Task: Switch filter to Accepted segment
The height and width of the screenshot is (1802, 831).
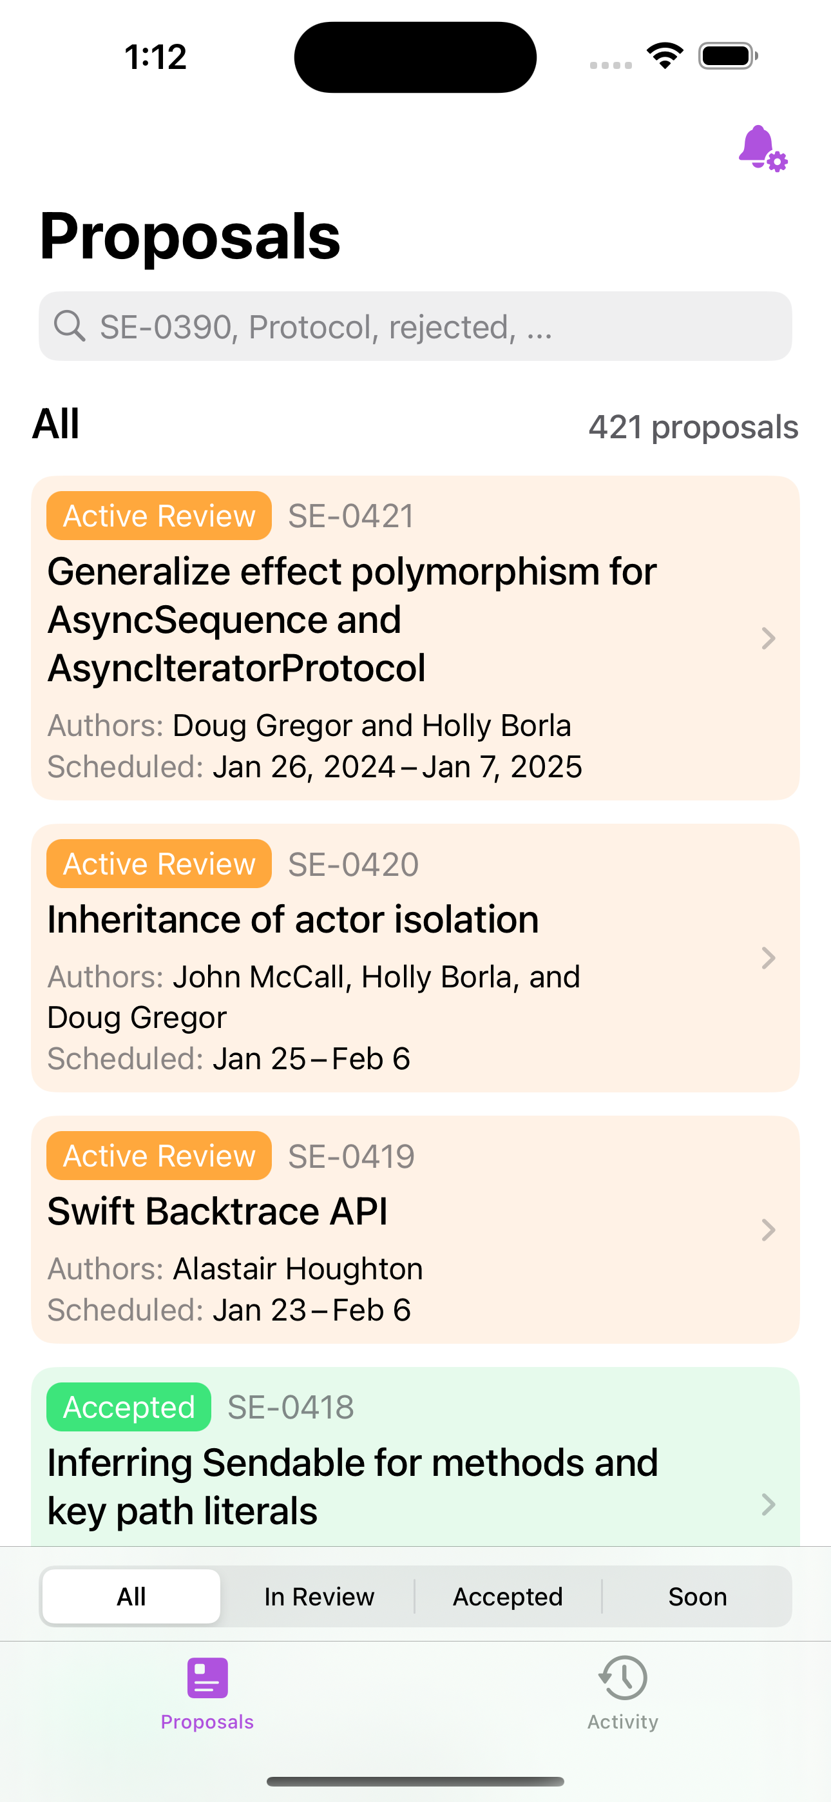Action: (508, 1596)
